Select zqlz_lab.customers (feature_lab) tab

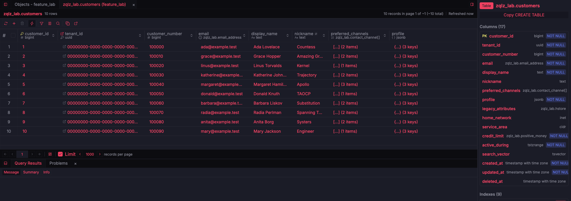[x=94, y=4]
